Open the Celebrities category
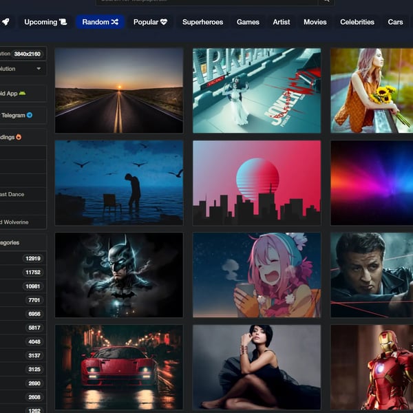The width and height of the screenshot is (413, 413). tap(357, 22)
